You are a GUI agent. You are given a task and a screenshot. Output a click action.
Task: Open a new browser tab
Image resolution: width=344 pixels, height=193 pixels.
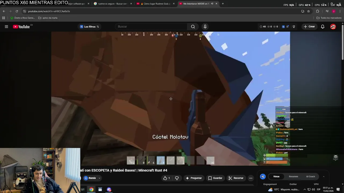click(223, 4)
